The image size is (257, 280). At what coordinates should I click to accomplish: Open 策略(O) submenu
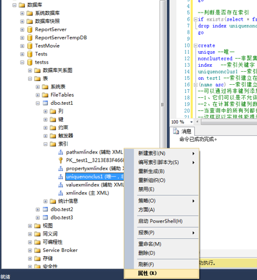coord(167,201)
